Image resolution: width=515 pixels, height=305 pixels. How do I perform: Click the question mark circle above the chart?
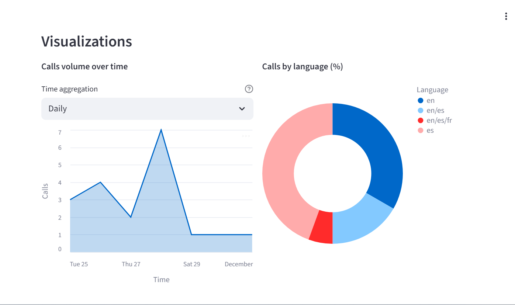click(249, 89)
